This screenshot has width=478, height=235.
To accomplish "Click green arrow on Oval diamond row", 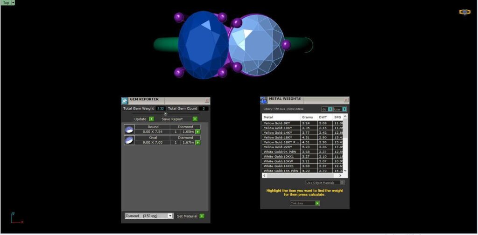I will (x=198, y=143).
